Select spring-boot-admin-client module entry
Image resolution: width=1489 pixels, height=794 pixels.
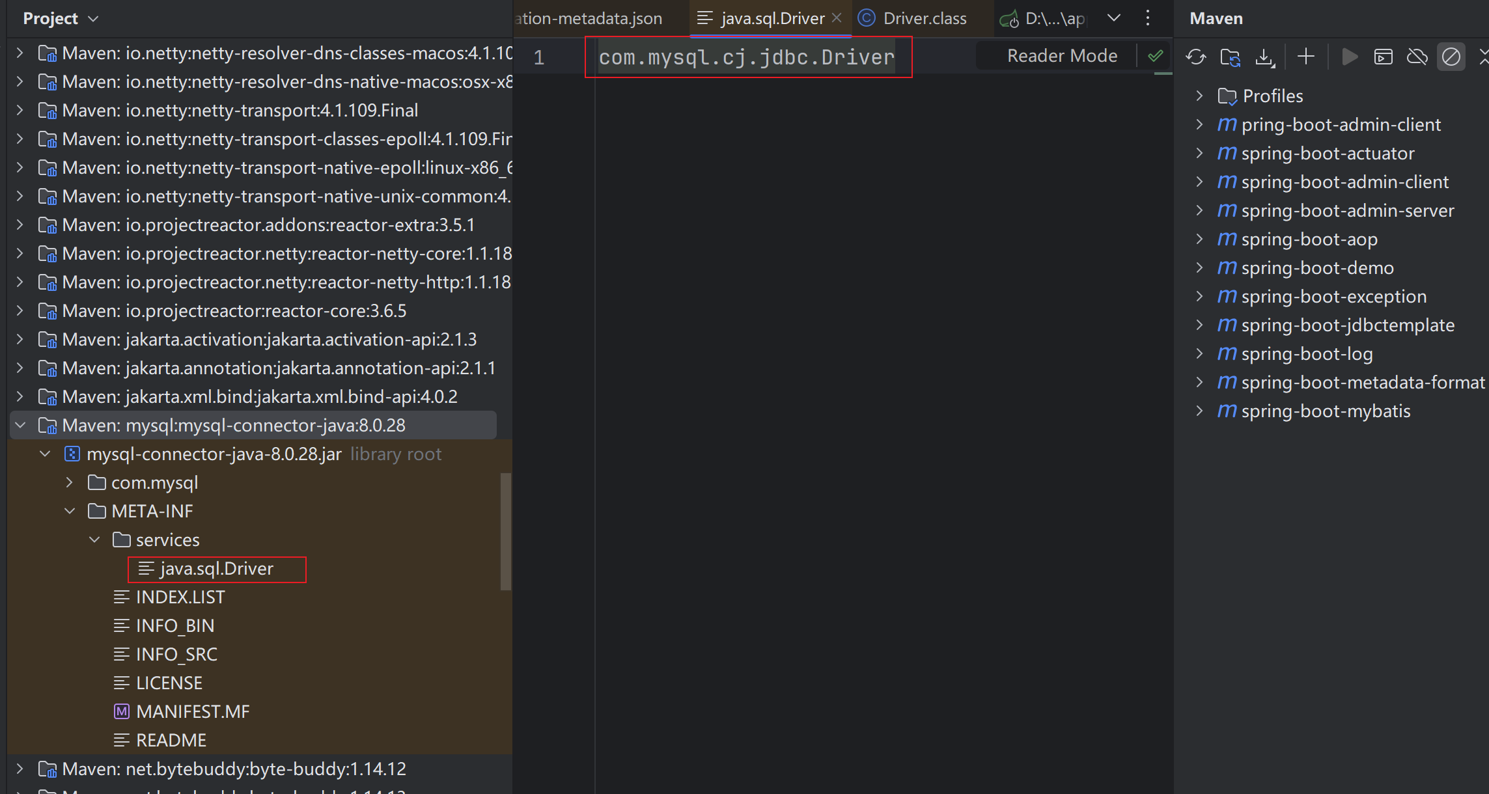click(1345, 182)
